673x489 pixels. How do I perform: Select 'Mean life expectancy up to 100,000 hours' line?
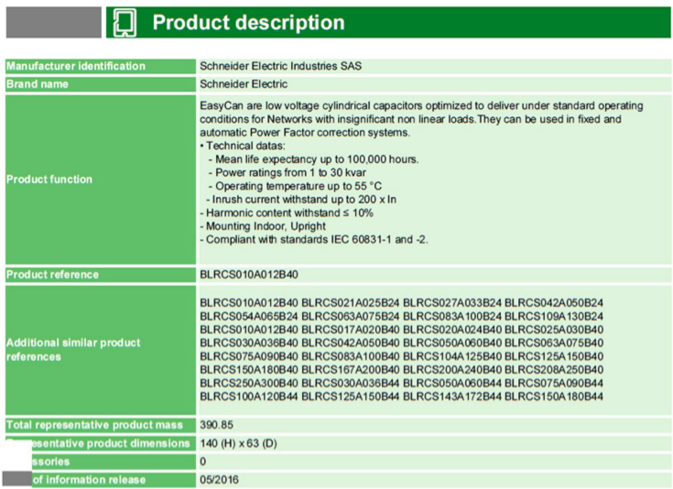pos(314,159)
